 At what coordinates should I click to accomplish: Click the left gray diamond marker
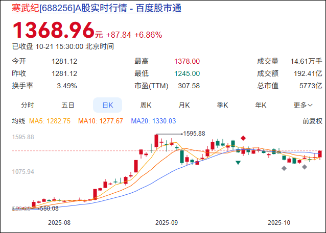[x=284, y=168]
